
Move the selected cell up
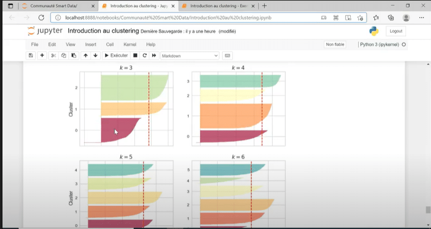pyautogui.click(x=86, y=56)
